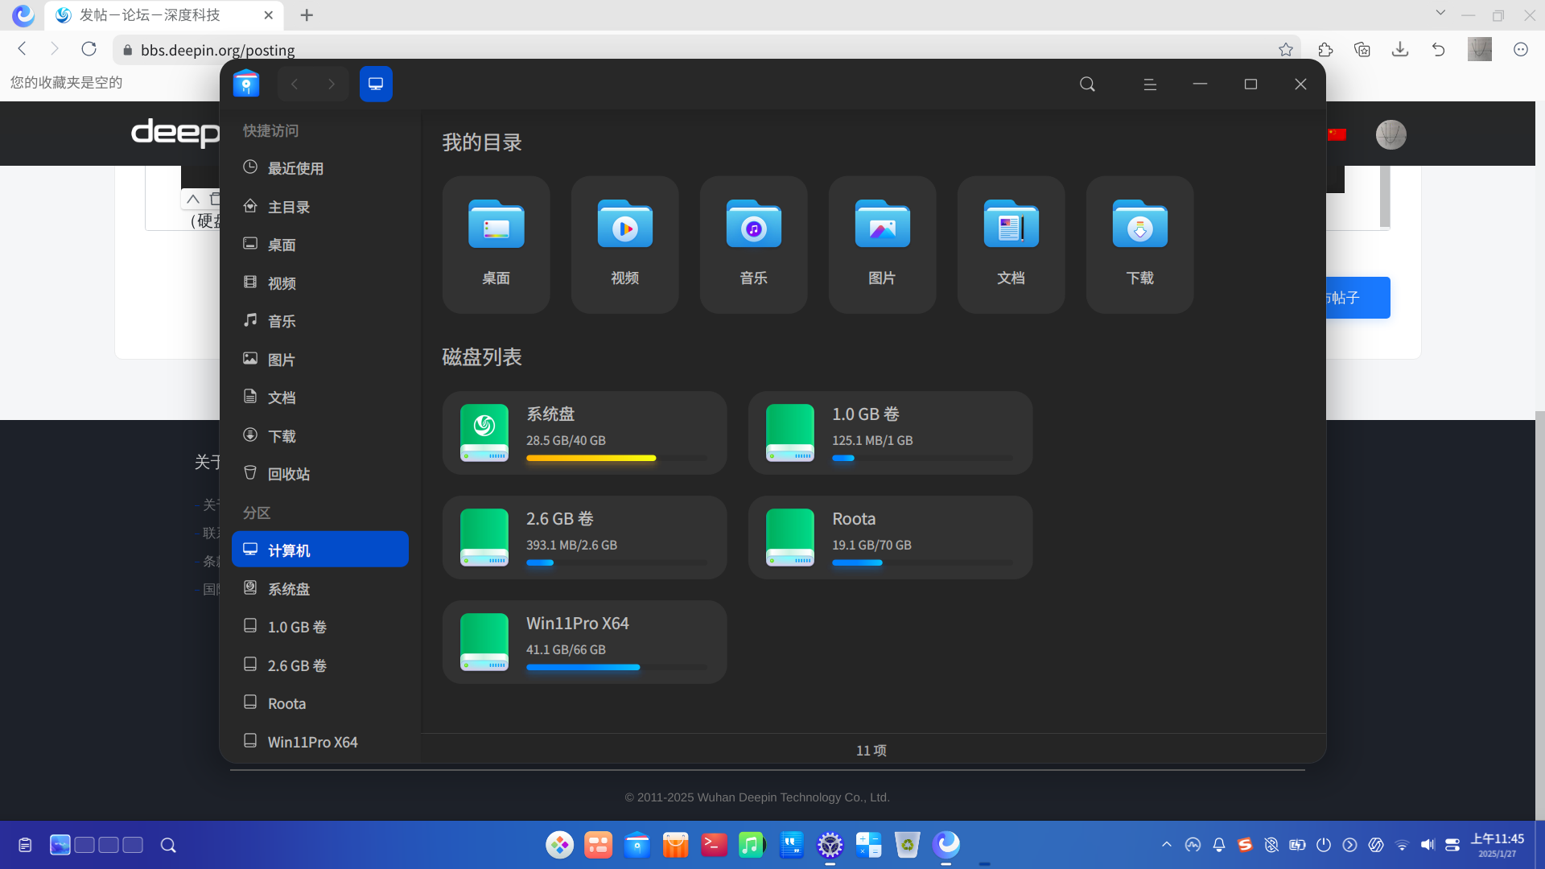Open the Roota disk tile
The height and width of the screenshot is (869, 1545).
click(x=890, y=537)
